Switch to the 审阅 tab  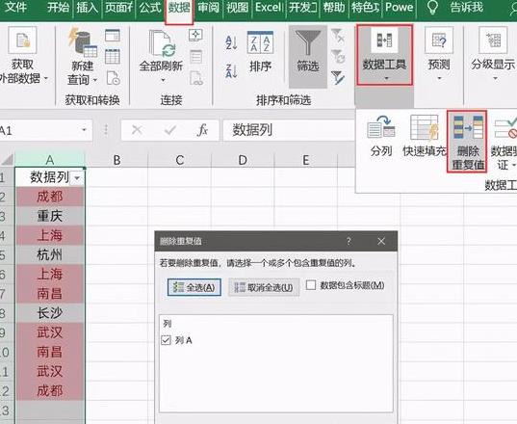(208, 7)
